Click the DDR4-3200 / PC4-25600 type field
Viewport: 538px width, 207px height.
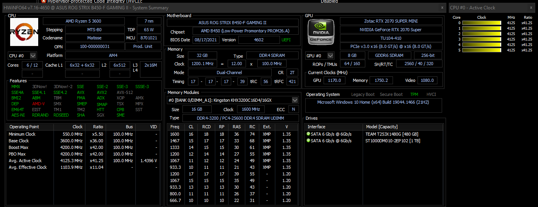point(241,118)
